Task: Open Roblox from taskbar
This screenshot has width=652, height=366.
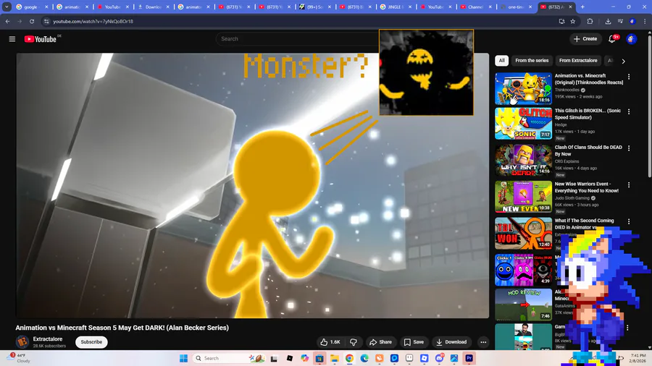Action: 289,358
